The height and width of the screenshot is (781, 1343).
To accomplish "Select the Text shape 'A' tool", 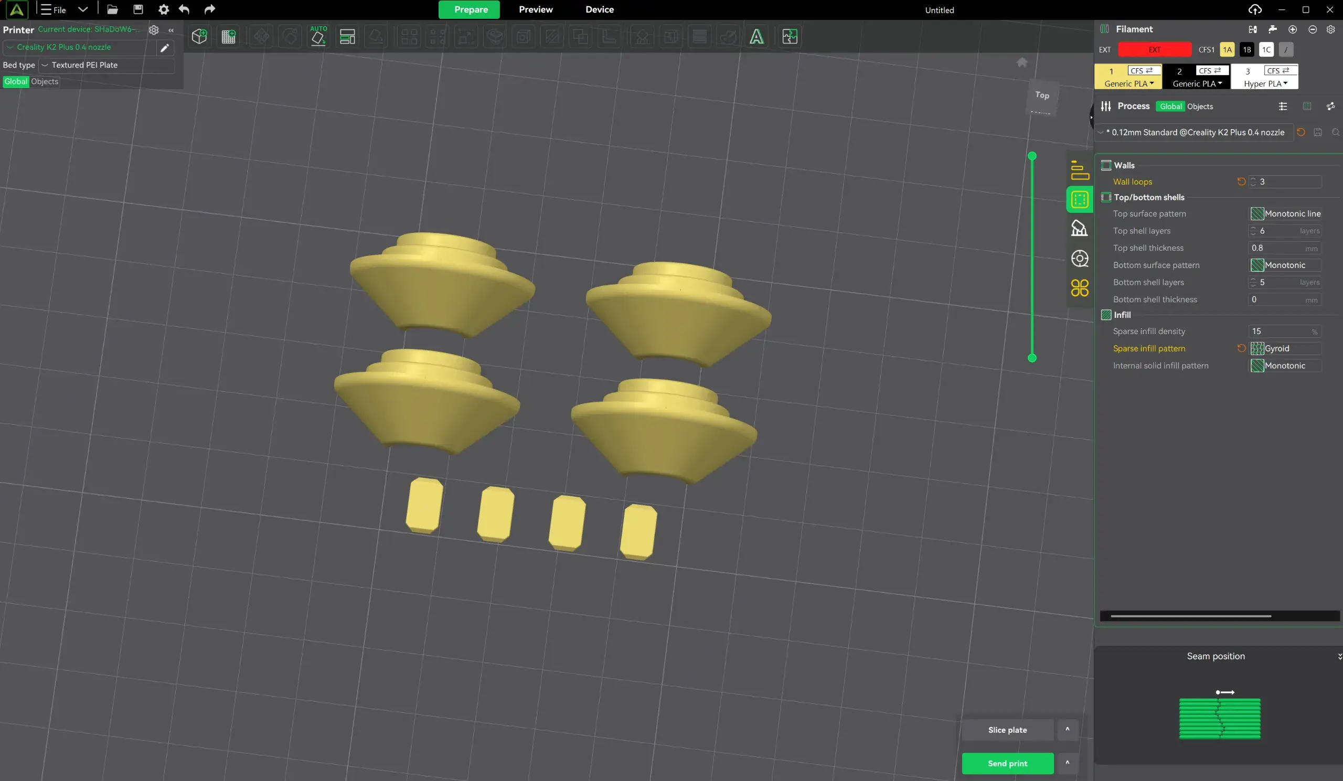I will (756, 36).
